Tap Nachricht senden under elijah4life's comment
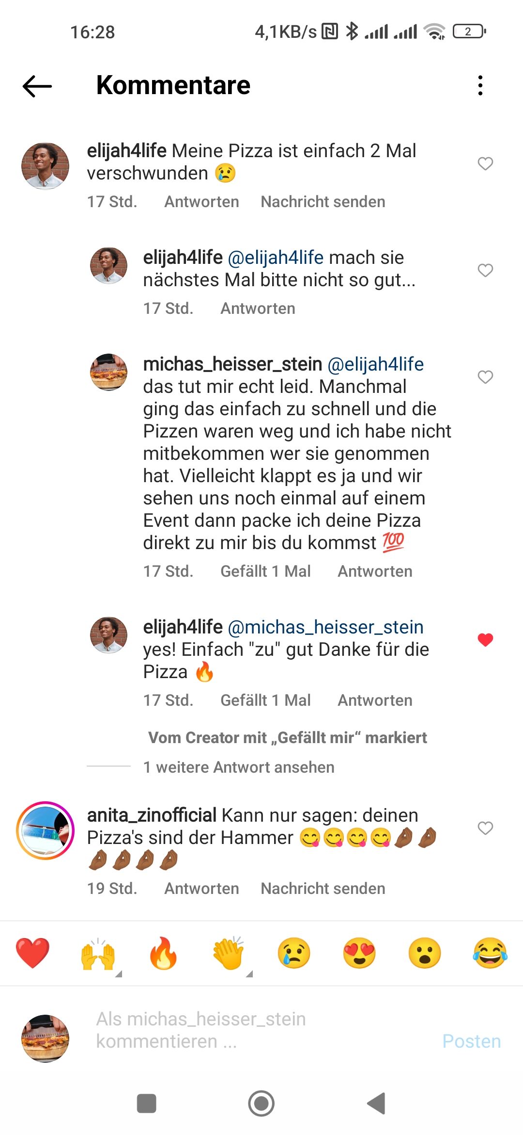Image resolution: width=523 pixels, height=1135 pixels. pyautogui.click(x=323, y=202)
